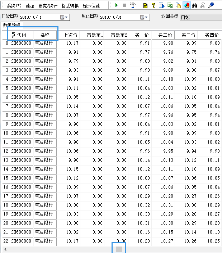Click 浦发银行 name in row 8
Viewport: 222px width, 253px height.
coord(44,115)
